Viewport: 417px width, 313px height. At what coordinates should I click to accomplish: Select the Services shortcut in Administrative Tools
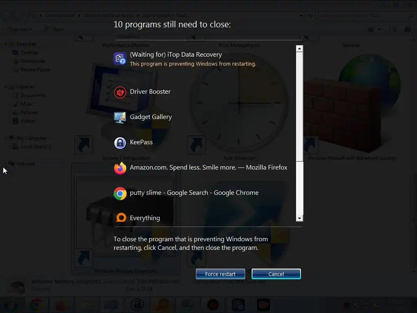[351, 45]
